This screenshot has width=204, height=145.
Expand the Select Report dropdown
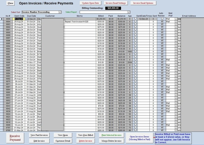pyautogui.click(x=129, y=12)
